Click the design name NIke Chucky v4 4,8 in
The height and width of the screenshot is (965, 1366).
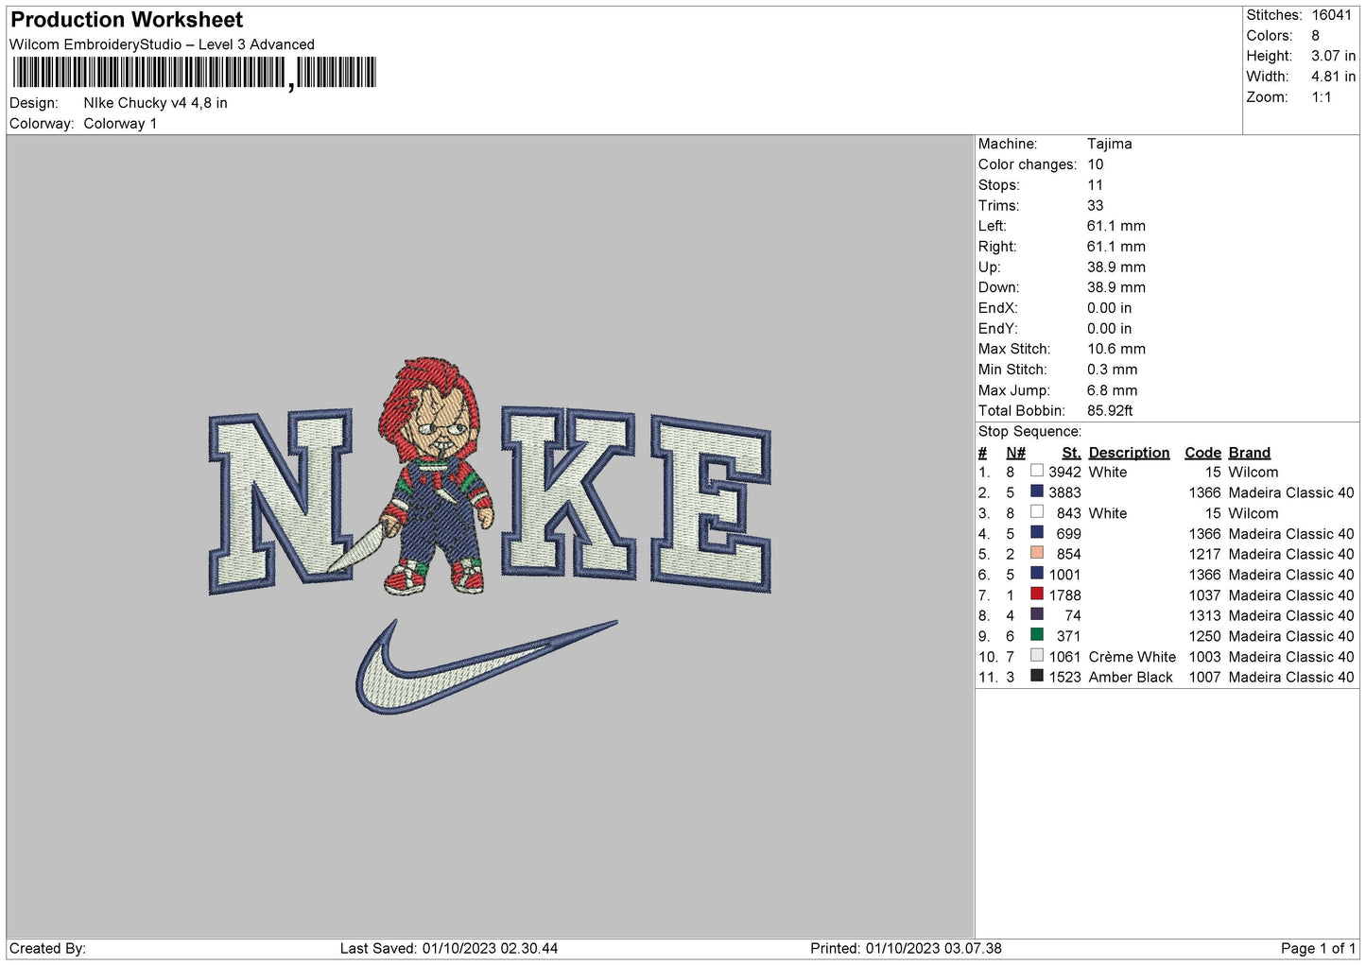point(155,103)
